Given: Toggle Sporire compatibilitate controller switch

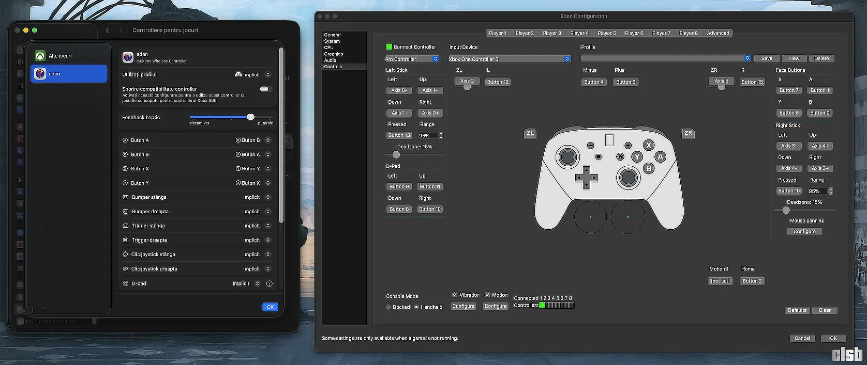Looking at the screenshot, I should [265, 89].
